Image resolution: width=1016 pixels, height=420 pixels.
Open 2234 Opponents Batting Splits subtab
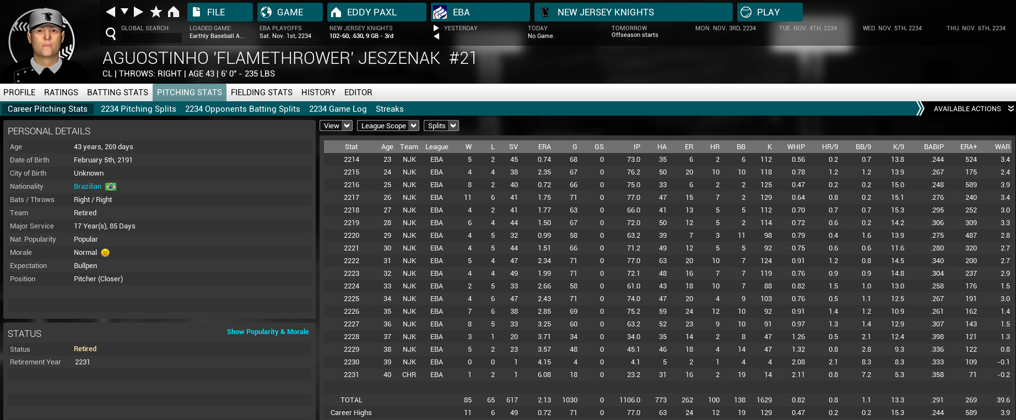(242, 109)
